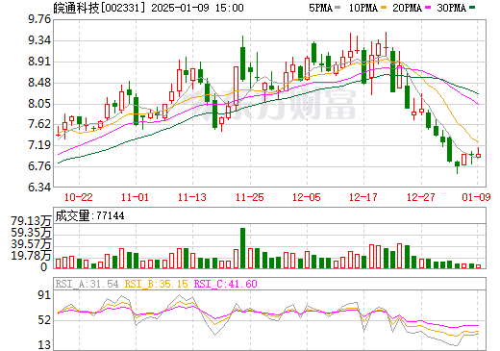Viewport: 500px width, 351px height.
Task: Click the RSI_A:31.54 indicator value
Action: tap(87, 284)
